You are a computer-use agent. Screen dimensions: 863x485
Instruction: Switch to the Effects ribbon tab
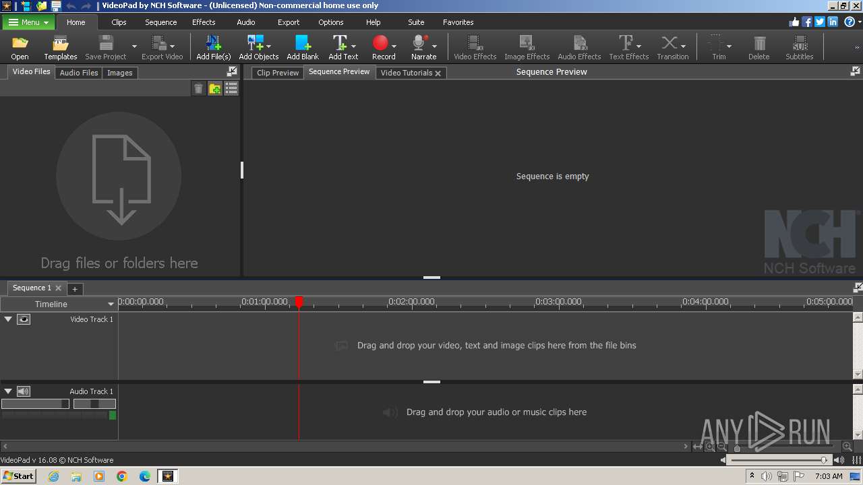pos(204,22)
